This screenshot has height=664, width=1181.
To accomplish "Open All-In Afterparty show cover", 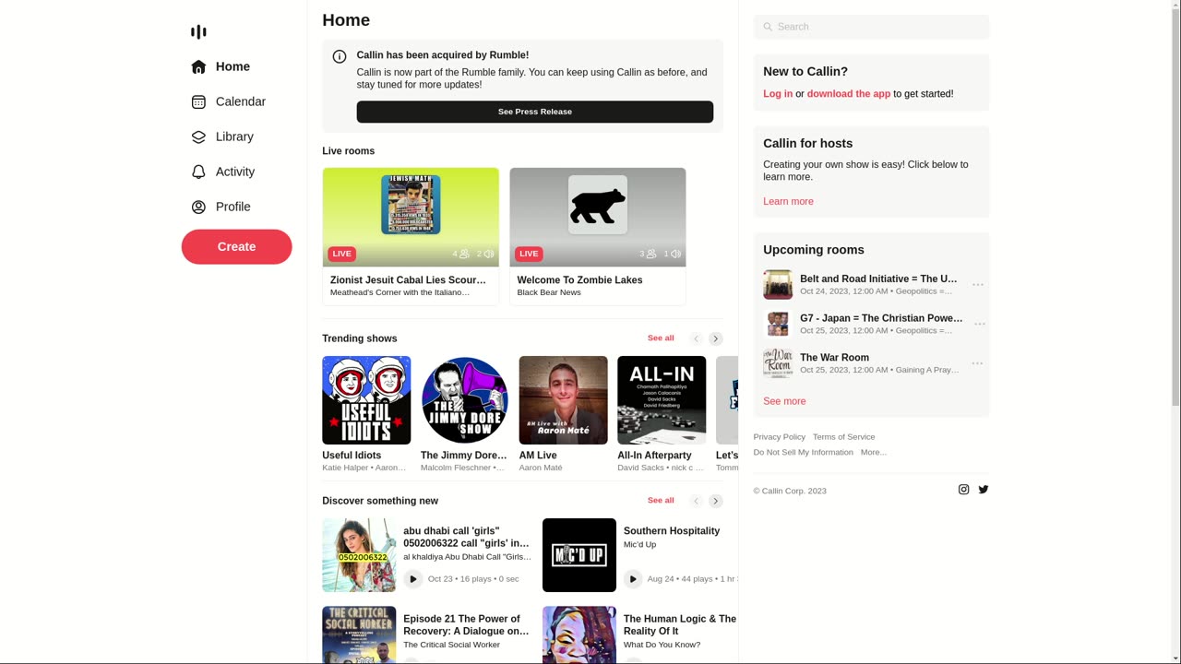I will 662,400.
